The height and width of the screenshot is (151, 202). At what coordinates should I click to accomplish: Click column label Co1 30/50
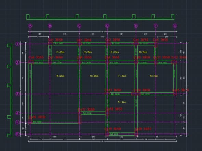pos(55,40)
